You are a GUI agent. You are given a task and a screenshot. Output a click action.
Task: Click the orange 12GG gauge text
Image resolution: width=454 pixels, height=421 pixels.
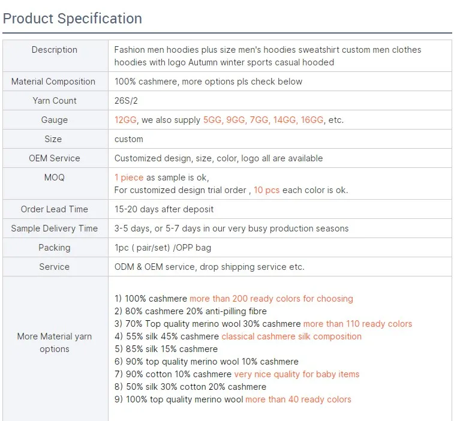(125, 120)
